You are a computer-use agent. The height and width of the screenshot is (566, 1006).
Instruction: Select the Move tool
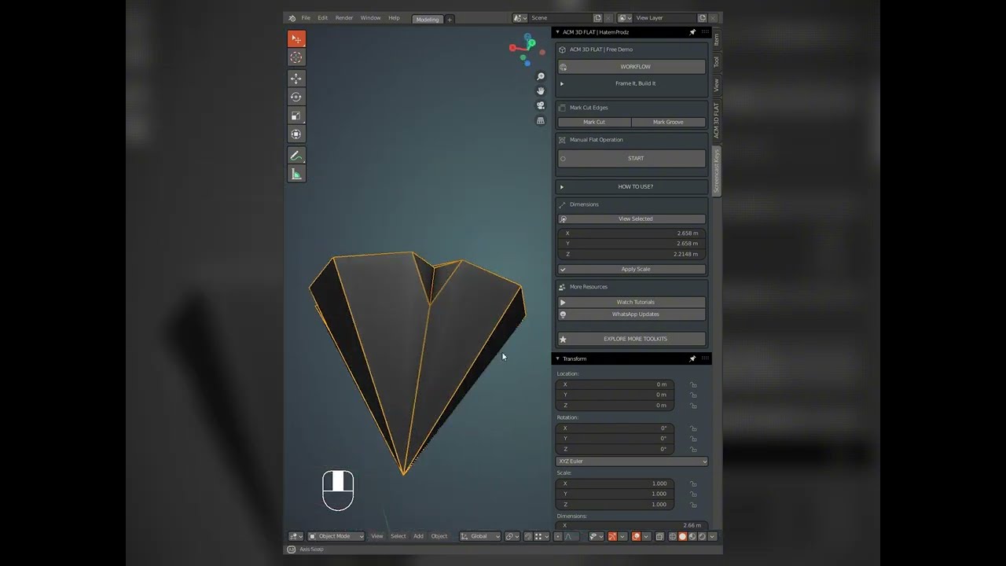tap(296, 78)
